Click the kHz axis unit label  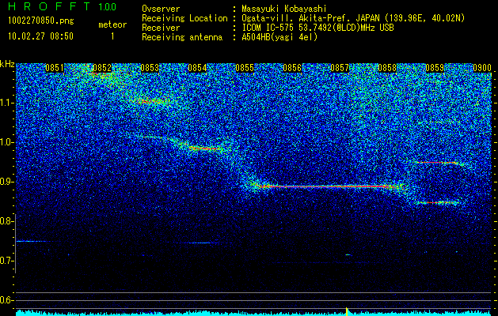click(x=7, y=64)
